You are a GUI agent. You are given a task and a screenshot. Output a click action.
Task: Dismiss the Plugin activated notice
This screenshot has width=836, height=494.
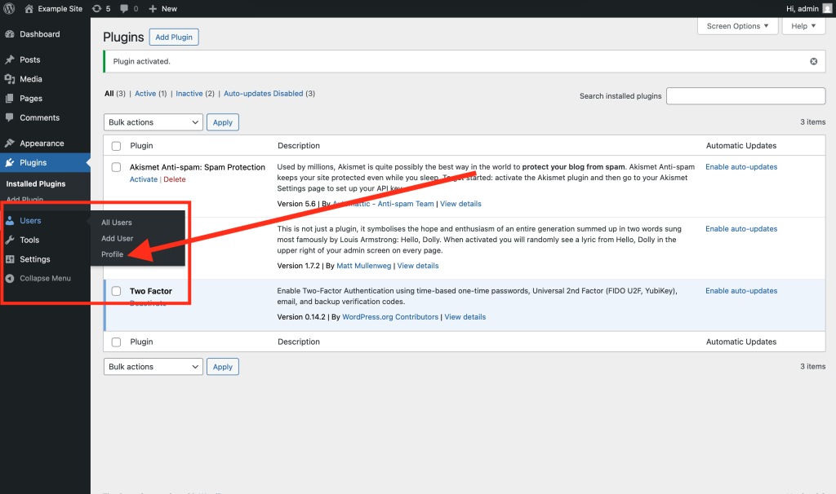813,61
